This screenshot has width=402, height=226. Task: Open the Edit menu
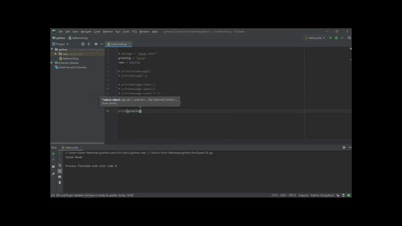tap(68, 31)
